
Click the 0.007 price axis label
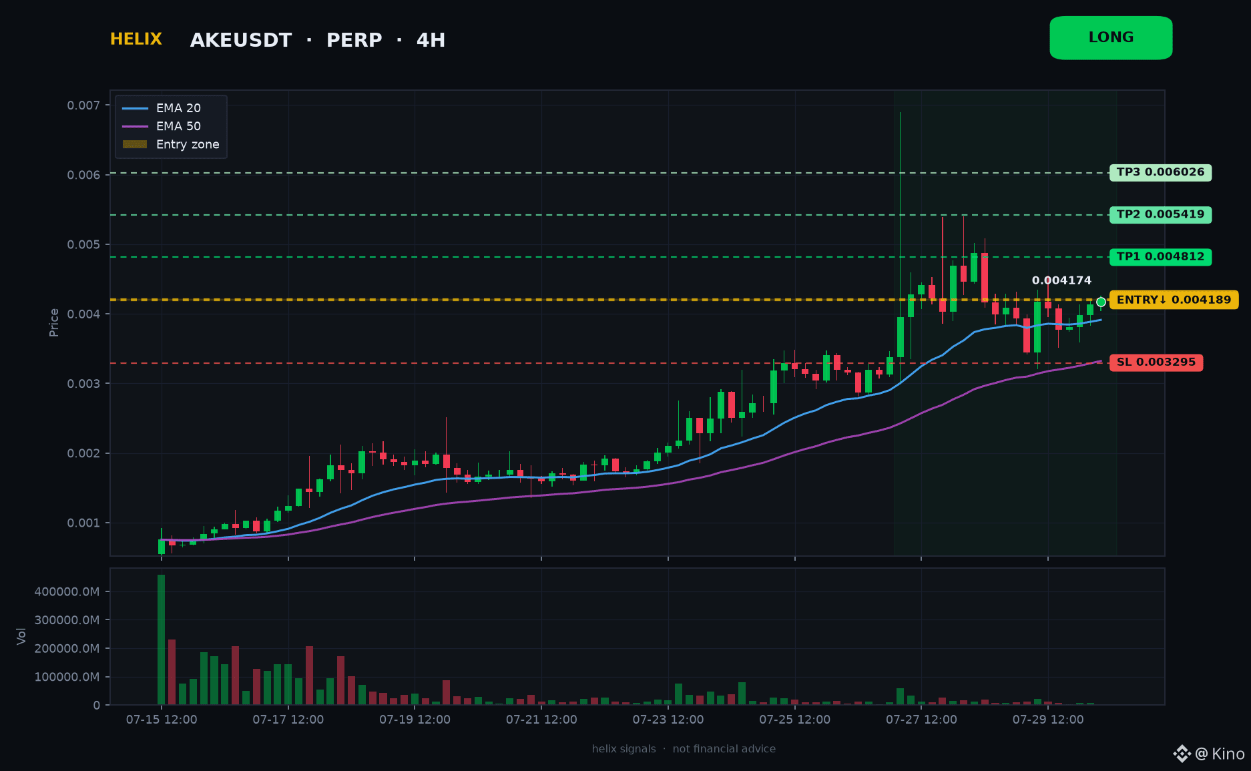(83, 105)
